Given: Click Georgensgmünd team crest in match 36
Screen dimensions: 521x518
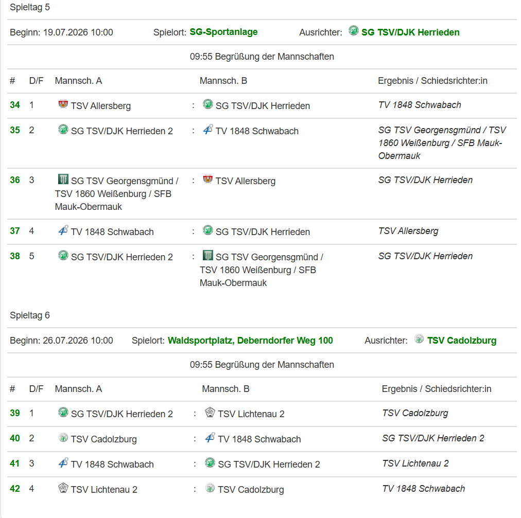Looking at the screenshot, I should tap(63, 180).
